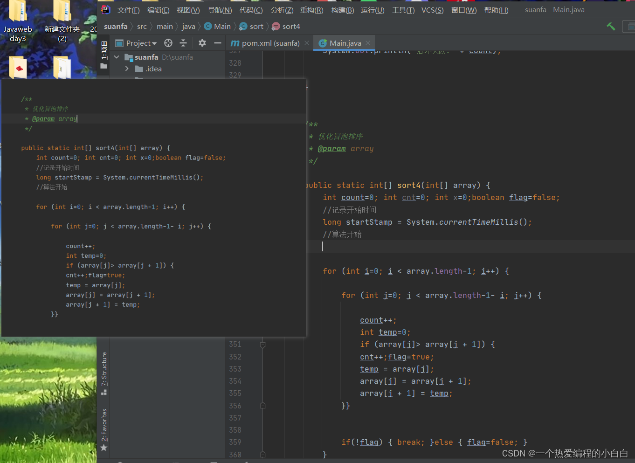Click the Collapse All icon in Project panel

click(183, 43)
